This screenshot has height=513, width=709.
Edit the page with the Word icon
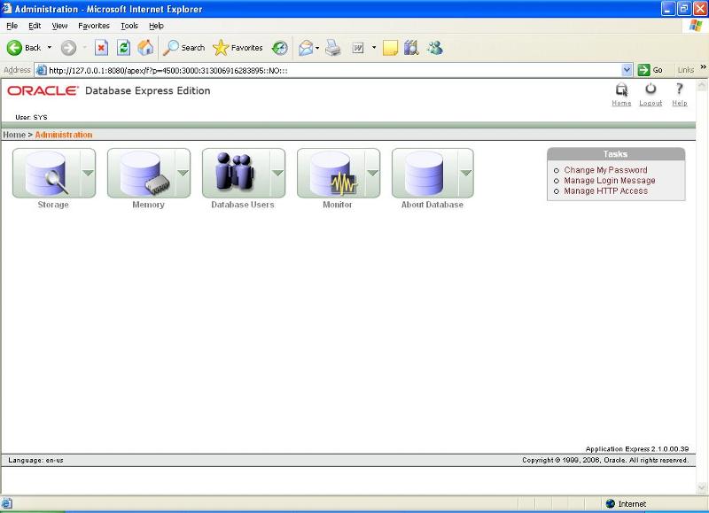tap(358, 48)
